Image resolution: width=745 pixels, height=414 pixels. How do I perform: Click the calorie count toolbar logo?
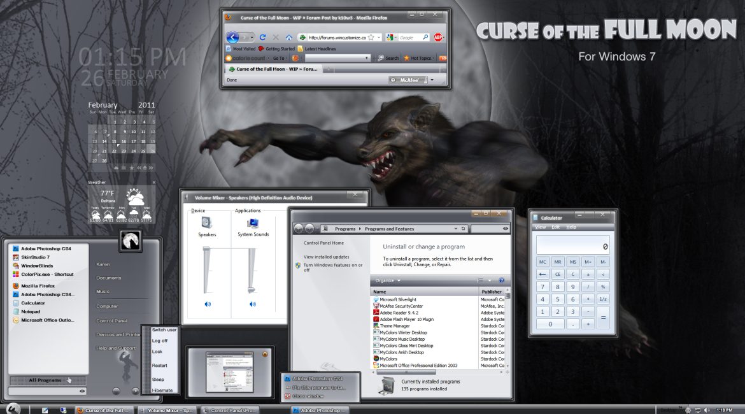tap(246, 58)
